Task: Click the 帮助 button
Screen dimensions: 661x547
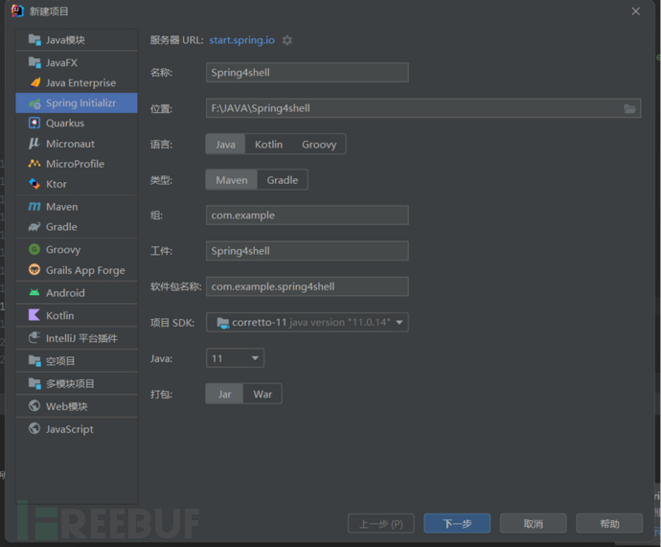Action: click(609, 524)
